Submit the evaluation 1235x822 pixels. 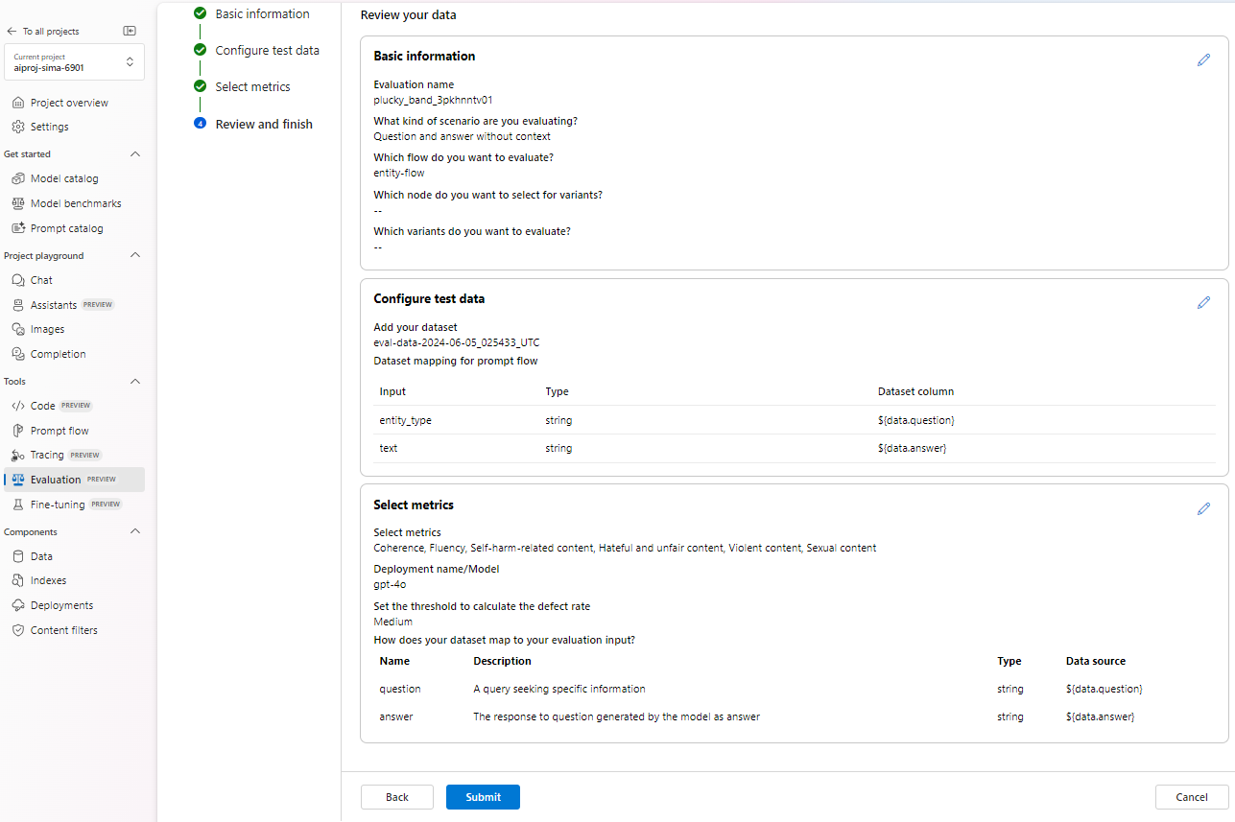[482, 796]
